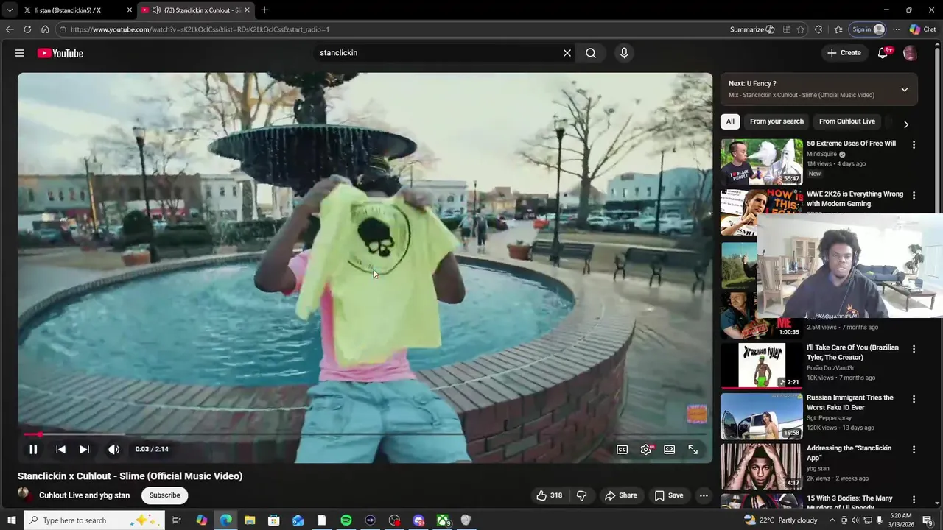Viewport: 943px width, 530px height.
Task: Open the YouTube notifications bell
Action: [883, 53]
